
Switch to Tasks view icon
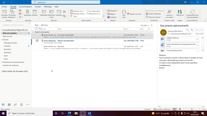click(21, 105)
